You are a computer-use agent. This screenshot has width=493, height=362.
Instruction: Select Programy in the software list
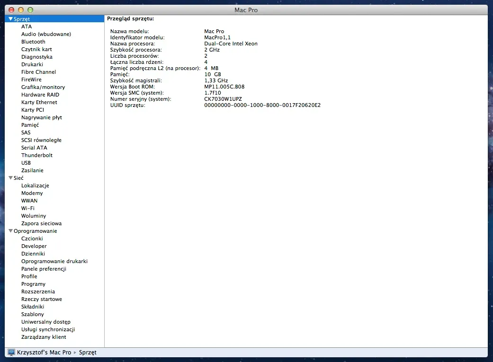tap(33, 284)
